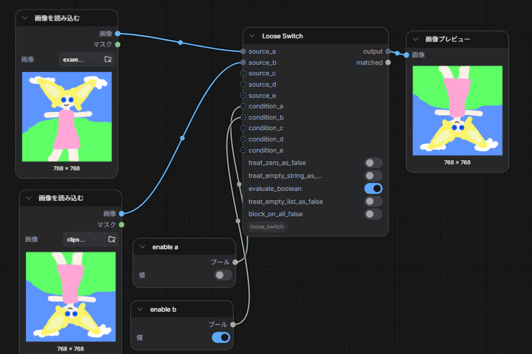
Task: Click the Loose Switch title text
Action: [283, 37]
